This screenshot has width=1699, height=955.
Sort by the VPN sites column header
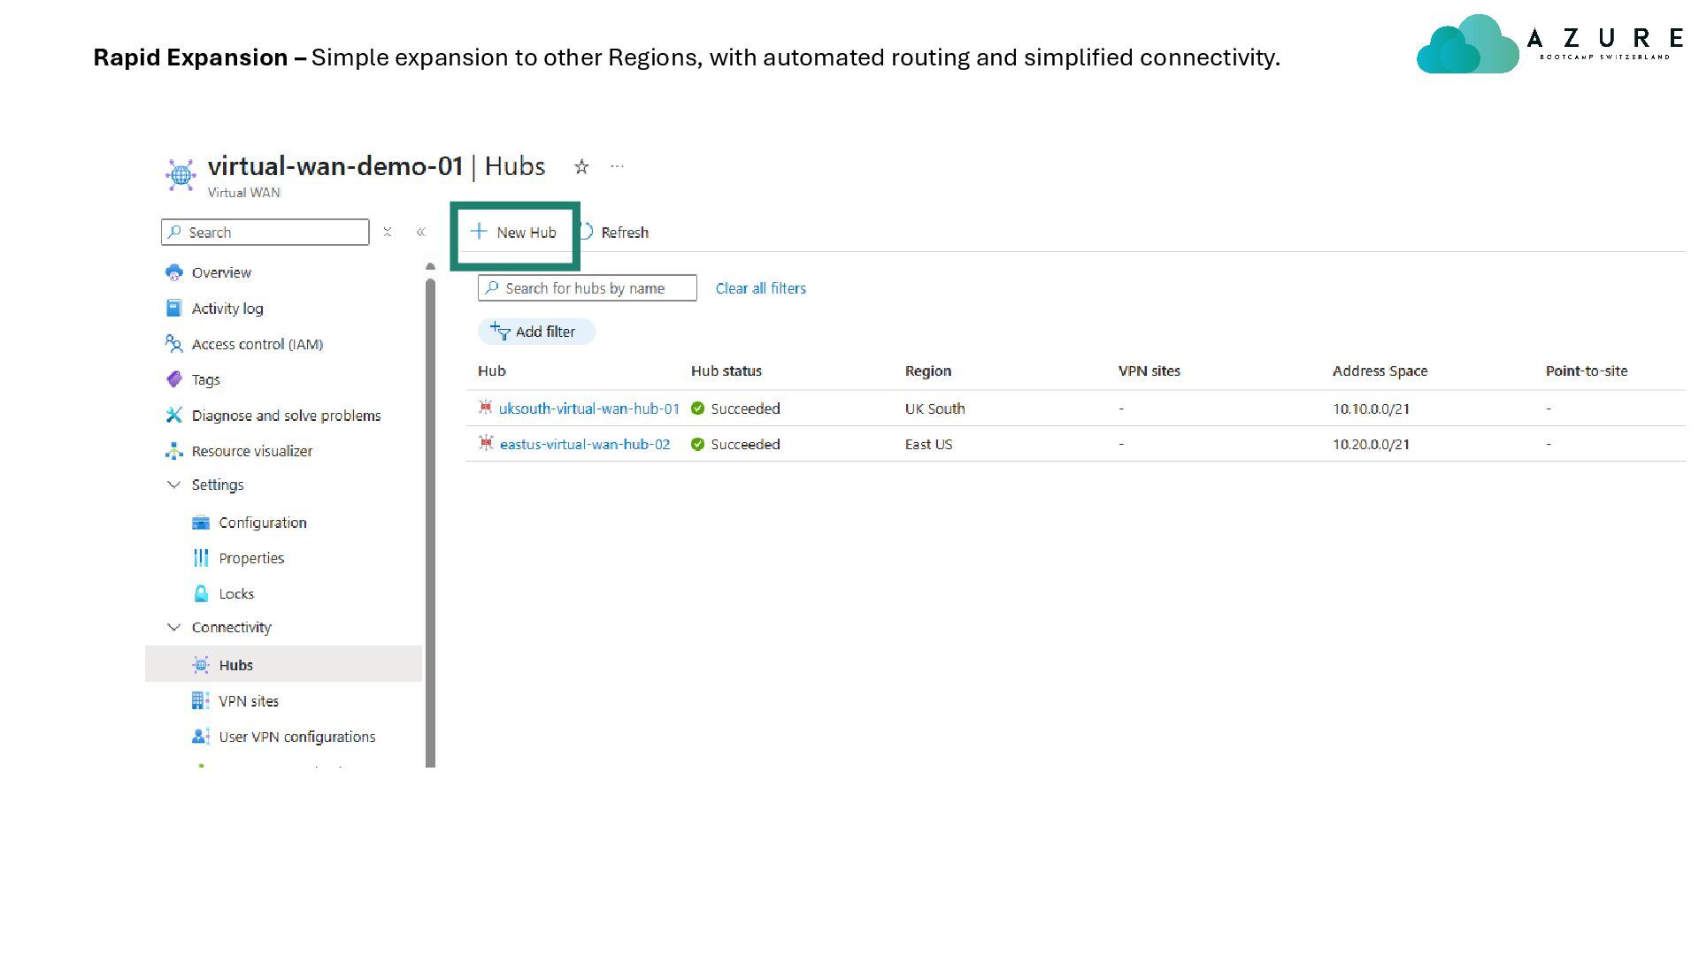pyautogui.click(x=1149, y=371)
